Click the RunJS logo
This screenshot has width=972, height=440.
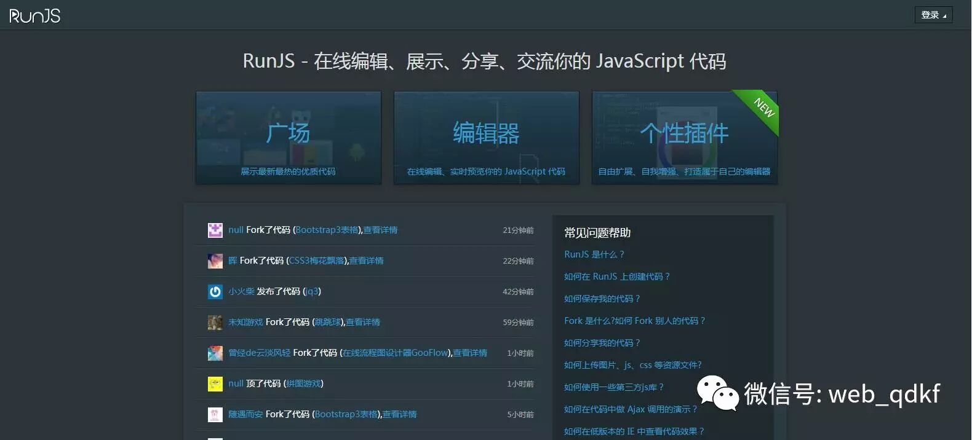[x=35, y=15]
